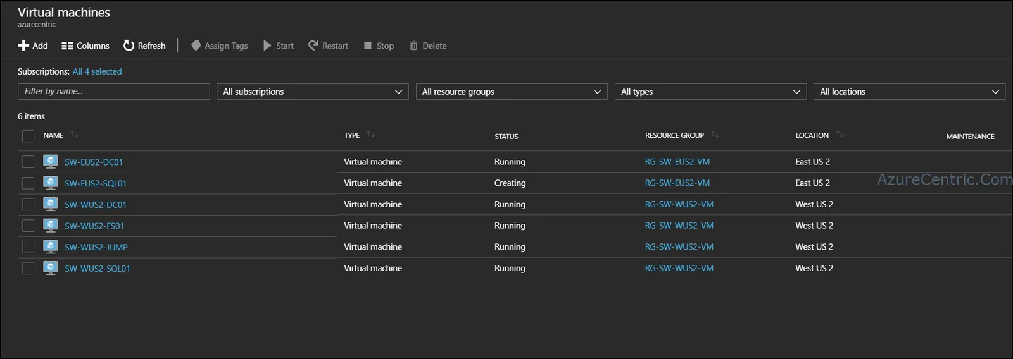Image resolution: width=1013 pixels, height=359 pixels.
Task: Click VM icon for SW-WUS2-FS01
Action: pyautogui.click(x=51, y=225)
